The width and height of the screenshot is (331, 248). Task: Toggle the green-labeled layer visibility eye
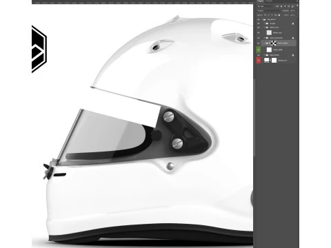click(259, 50)
